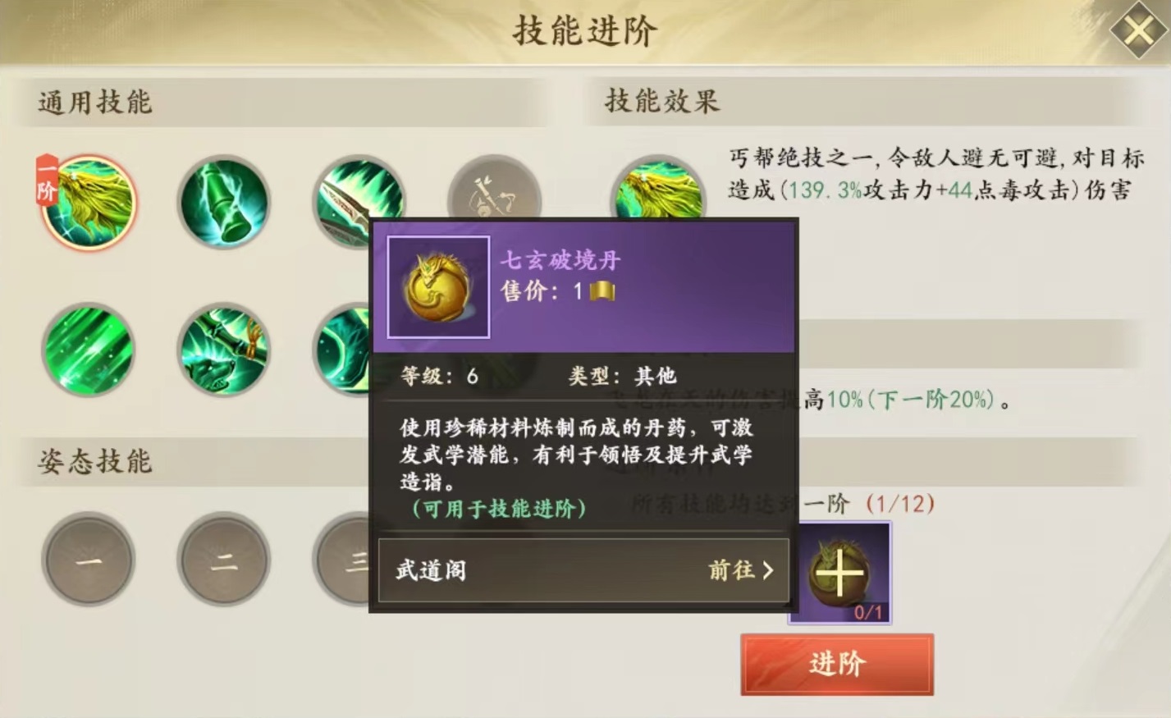Click the 通用技能 section header

click(x=95, y=102)
